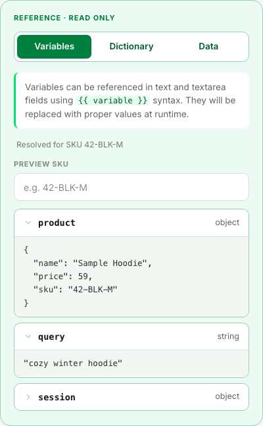263x426 pixels.
Task: Switch to the Dictionary tab
Action: 131,47
